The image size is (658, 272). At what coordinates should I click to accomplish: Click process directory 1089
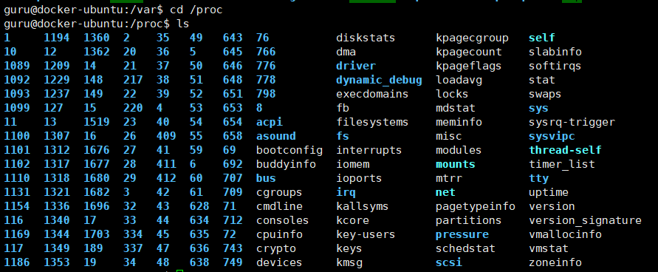[17, 67]
